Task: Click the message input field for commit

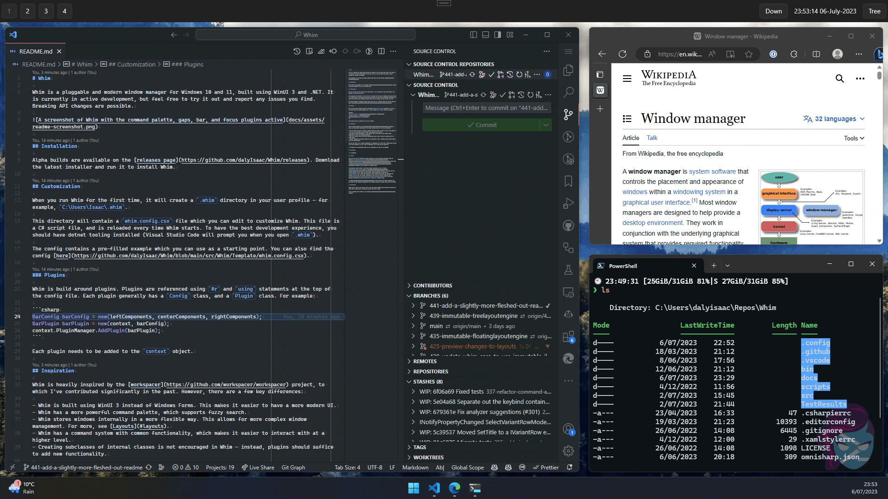Action: pos(487,107)
